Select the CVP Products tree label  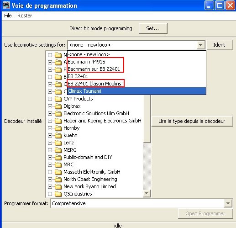(x=78, y=99)
